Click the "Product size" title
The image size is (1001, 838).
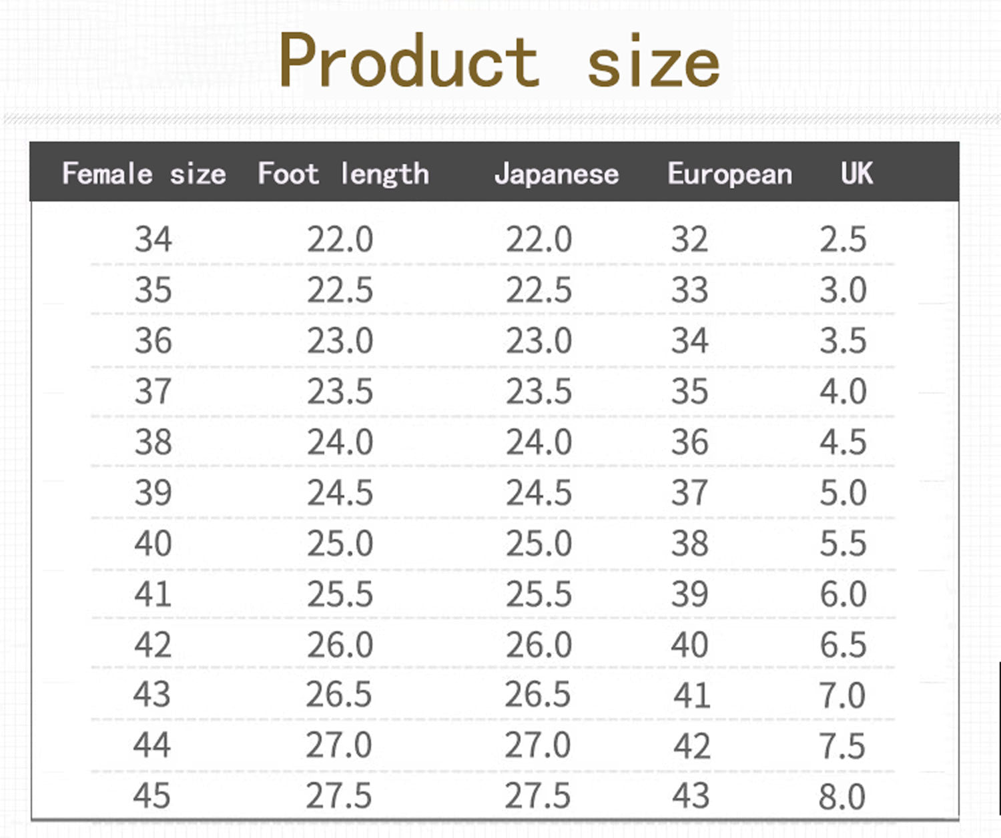499,61
